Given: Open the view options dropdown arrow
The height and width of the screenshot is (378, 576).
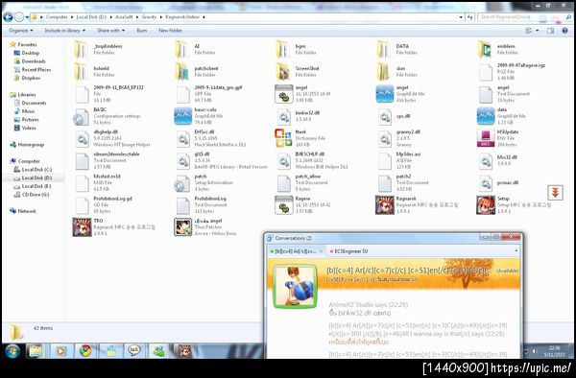Looking at the screenshot, I should tap(538, 31).
